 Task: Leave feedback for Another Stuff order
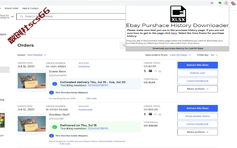pyautogui.click(x=197, y=124)
